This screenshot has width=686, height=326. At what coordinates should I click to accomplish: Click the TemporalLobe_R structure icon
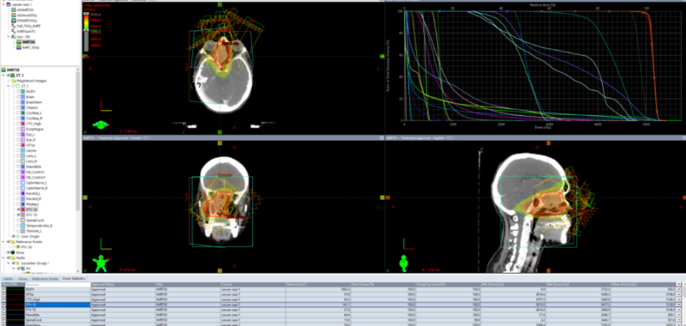[23, 225]
